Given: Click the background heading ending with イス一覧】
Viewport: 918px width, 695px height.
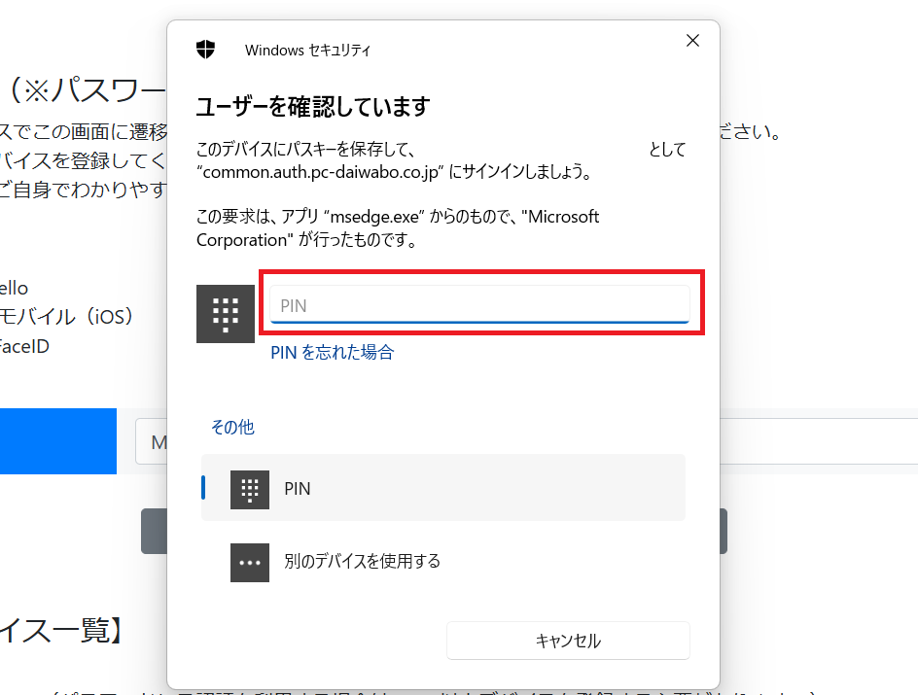Looking at the screenshot, I should click(x=63, y=632).
